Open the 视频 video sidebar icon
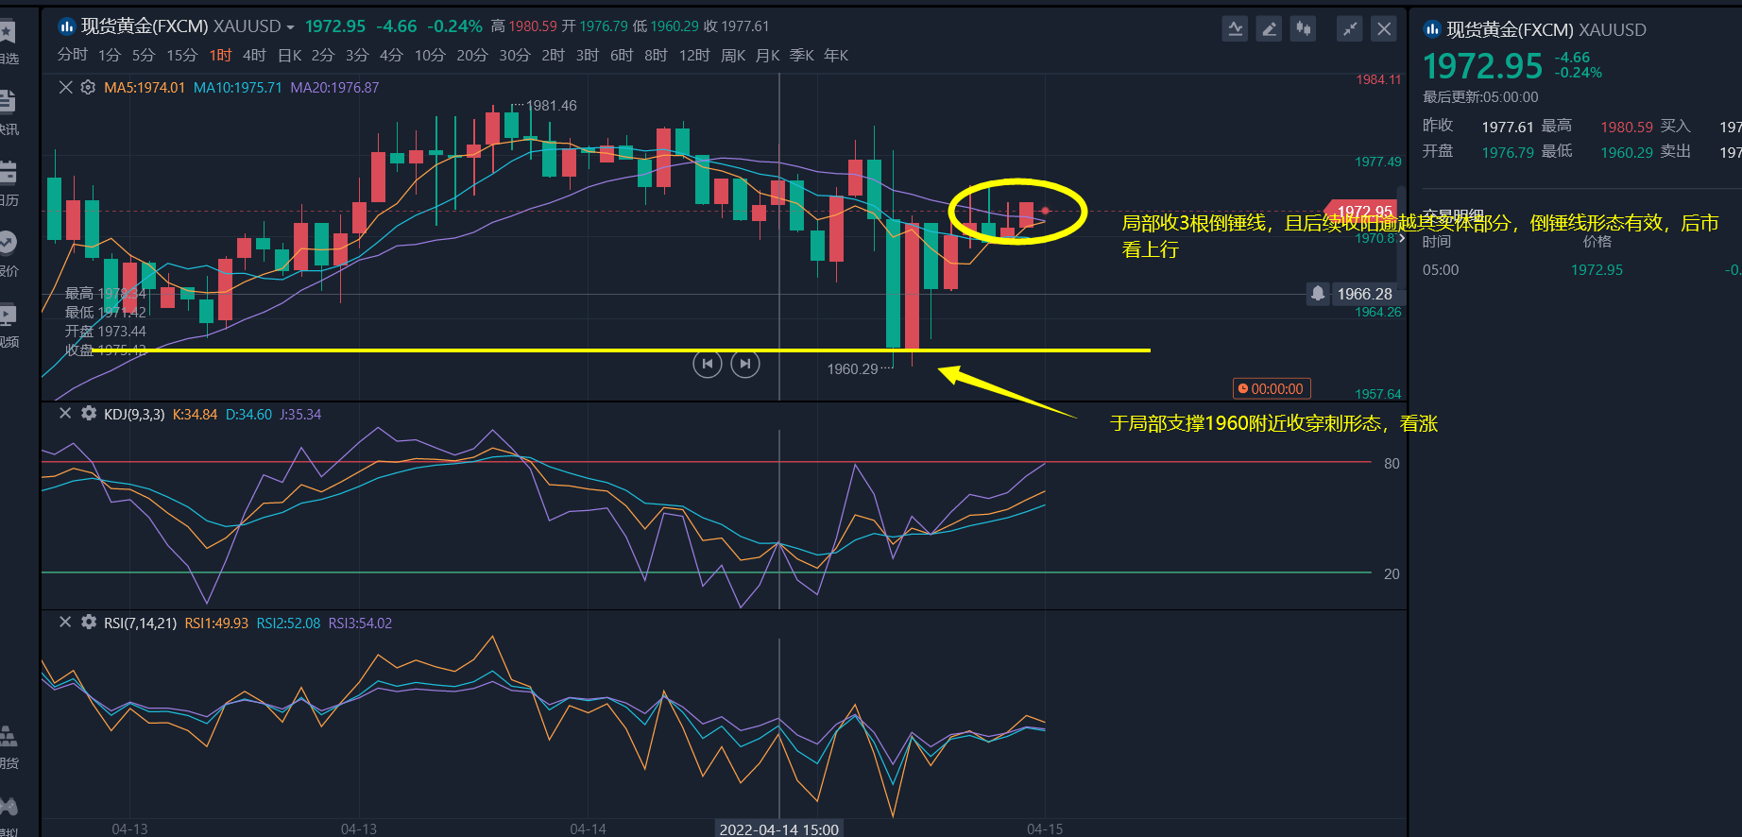This screenshot has width=1742, height=837. pos(8,324)
